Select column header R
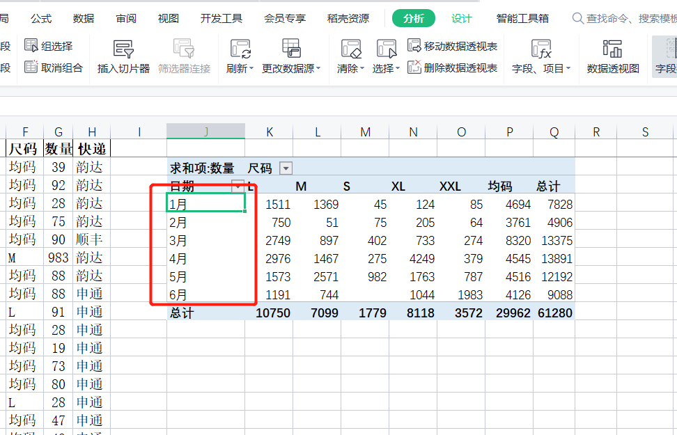The image size is (677, 435). [596, 132]
